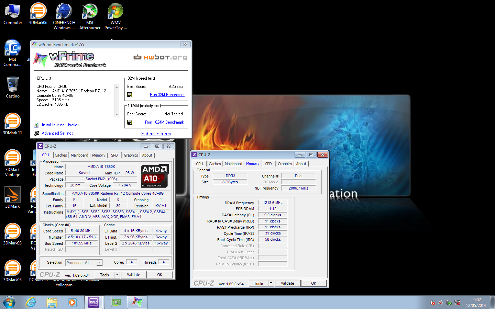
Task: Select the About tab in the CPU-Z CPU window
Action: [147, 155]
